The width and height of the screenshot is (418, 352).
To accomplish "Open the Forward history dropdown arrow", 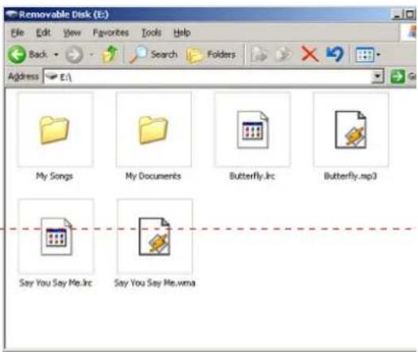I will pos(91,55).
